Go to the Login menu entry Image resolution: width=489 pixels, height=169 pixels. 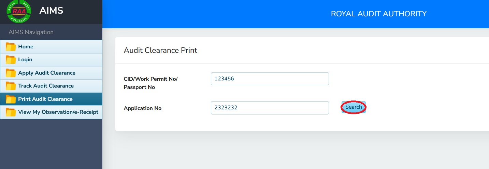click(x=25, y=60)
